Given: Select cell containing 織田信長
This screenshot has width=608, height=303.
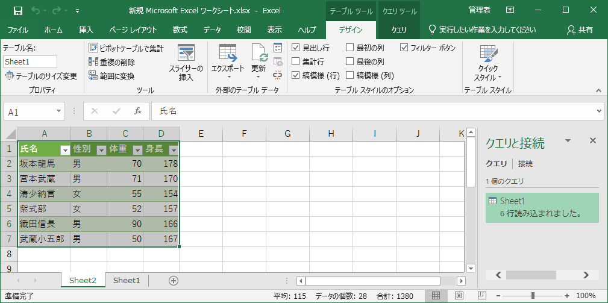Looking at the screenshot, I should [44, 224].
